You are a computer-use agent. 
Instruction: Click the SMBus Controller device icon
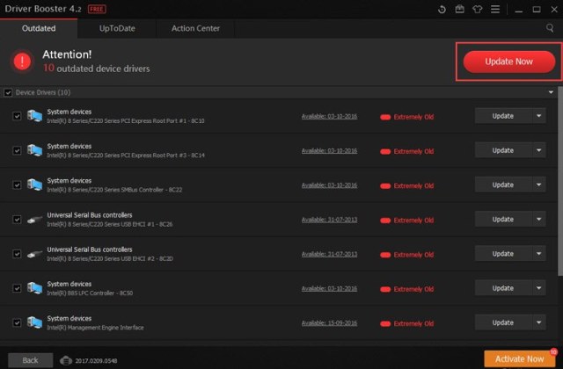click(35, 184)
